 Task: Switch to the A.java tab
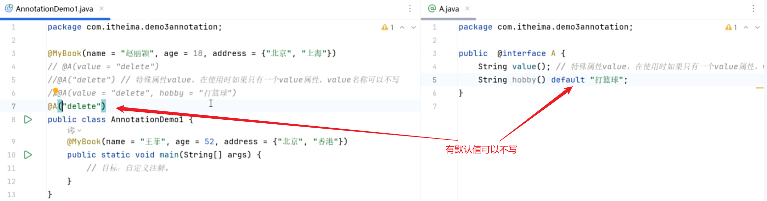pyautogui.click(x=449, y=9)
